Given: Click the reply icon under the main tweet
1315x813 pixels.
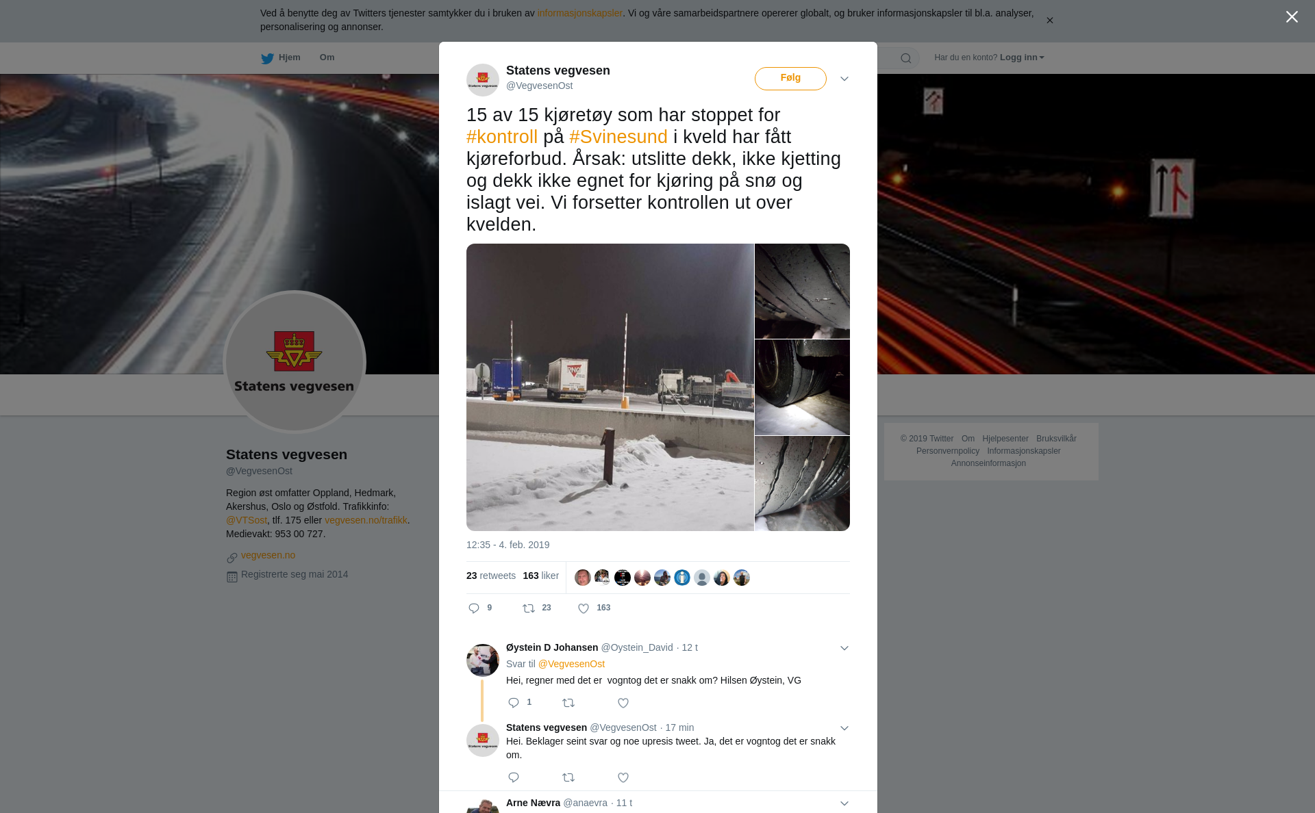Looking at the screenshot, I should point(474,608).
